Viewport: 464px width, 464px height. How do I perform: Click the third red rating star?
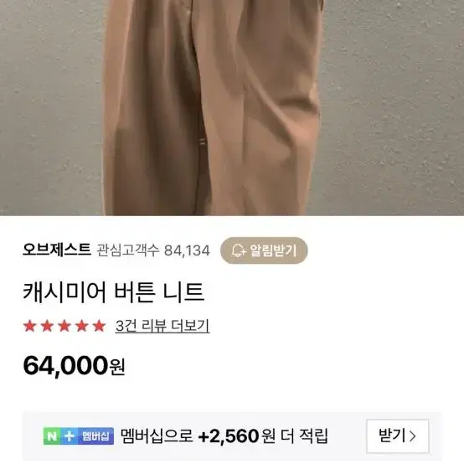pyautogui.click(x=64, y=326)
